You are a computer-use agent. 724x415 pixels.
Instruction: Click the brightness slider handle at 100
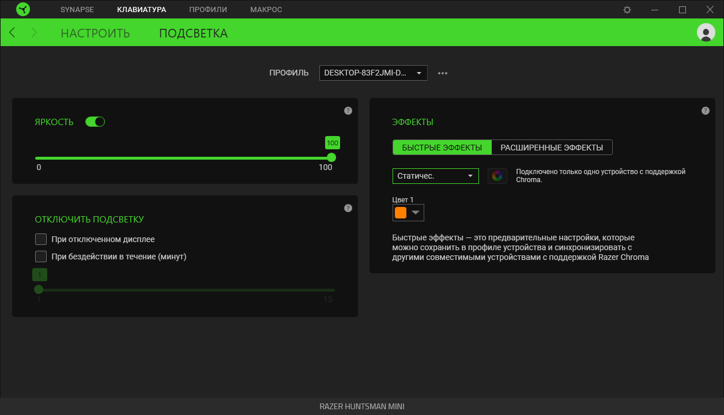coord(331,157)
